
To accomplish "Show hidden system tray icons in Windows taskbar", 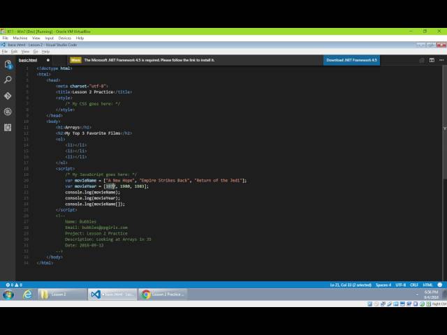I will (418, 295).
